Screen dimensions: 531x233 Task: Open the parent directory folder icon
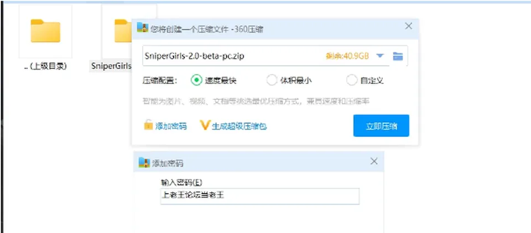tap(45, 31)
